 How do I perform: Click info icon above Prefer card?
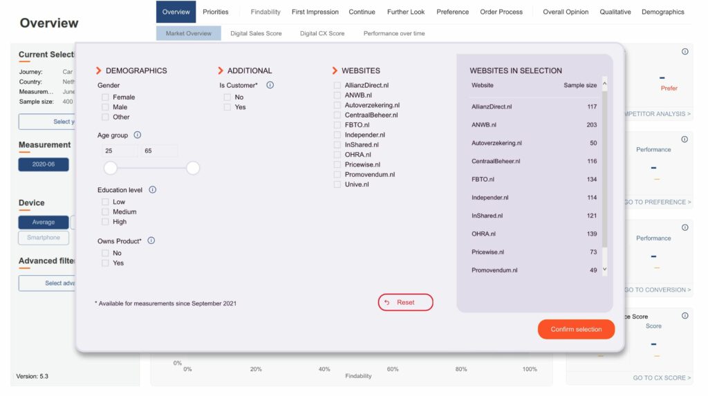(685, 51)
